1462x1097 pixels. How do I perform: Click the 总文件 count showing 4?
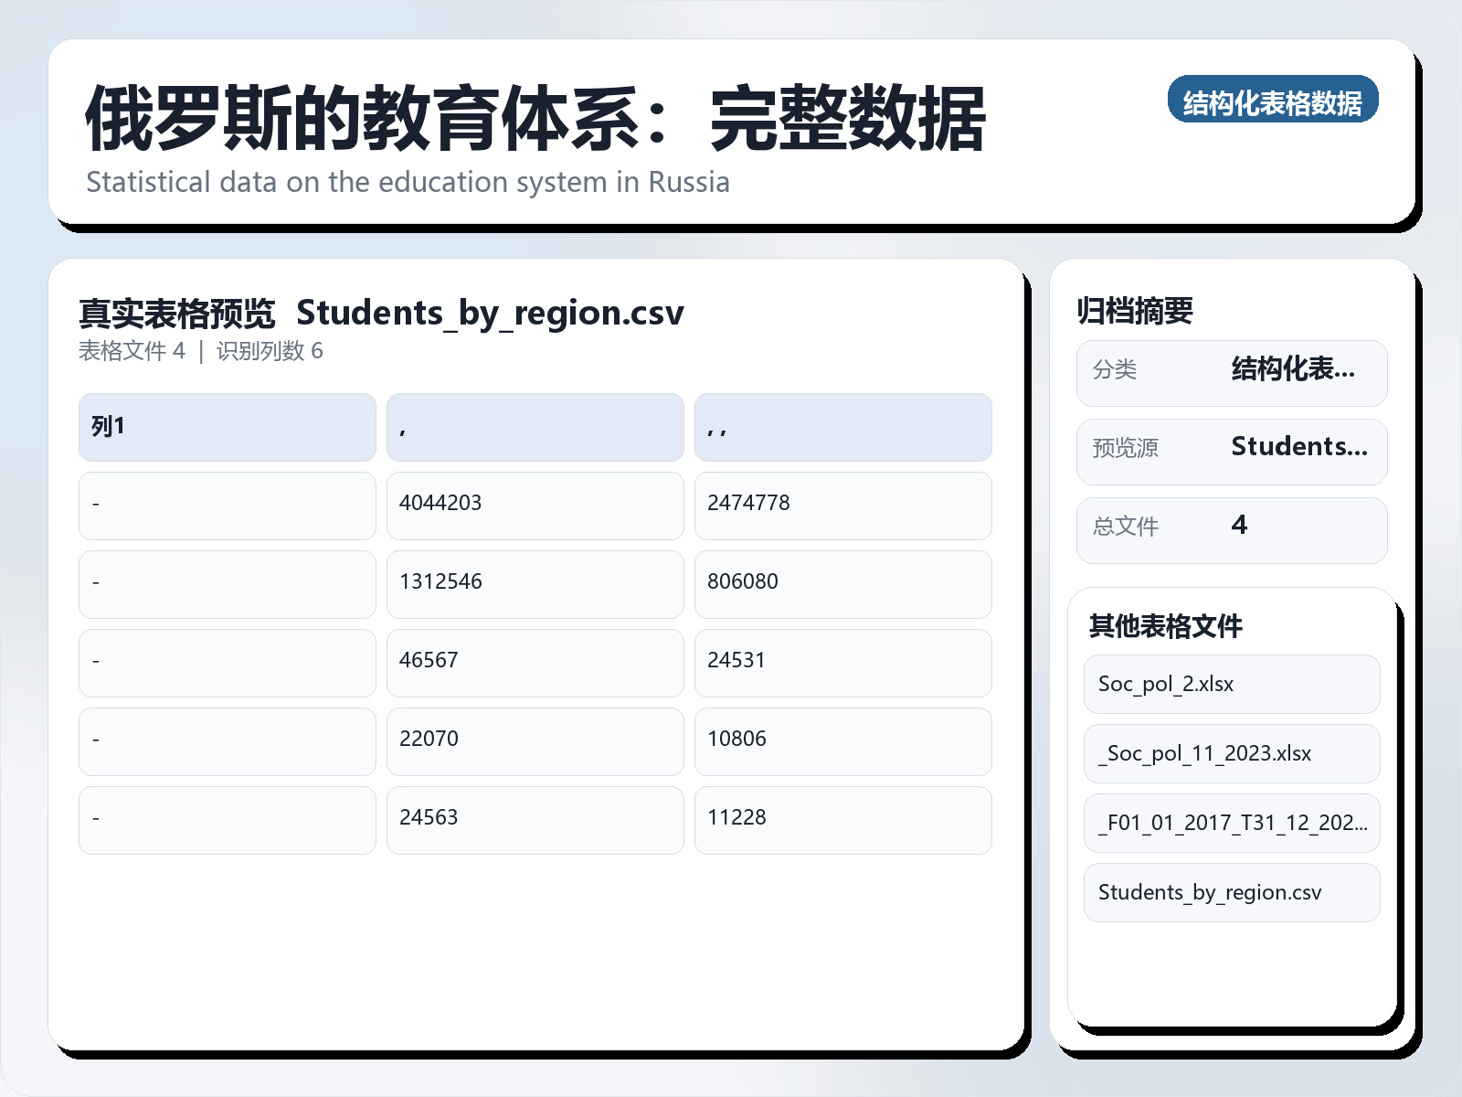click(1232, 528)
